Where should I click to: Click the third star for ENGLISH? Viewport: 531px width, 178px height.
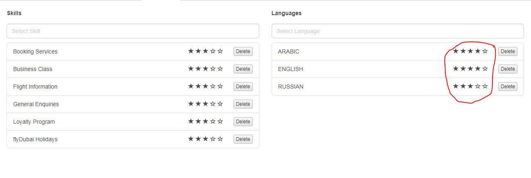(x=470, y=69)
